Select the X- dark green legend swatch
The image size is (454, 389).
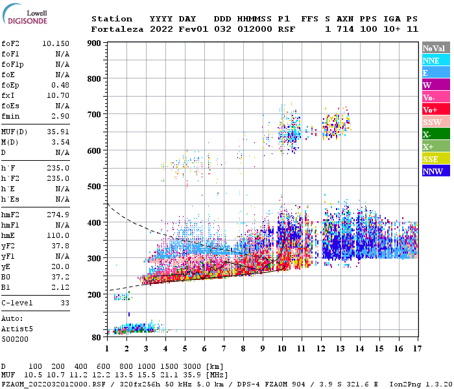pos(436,134)
